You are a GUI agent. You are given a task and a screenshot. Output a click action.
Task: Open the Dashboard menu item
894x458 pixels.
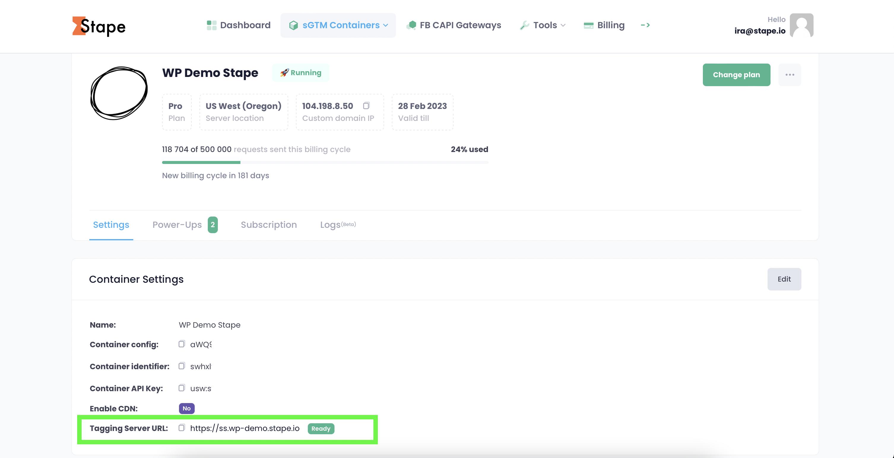point(238,25)
